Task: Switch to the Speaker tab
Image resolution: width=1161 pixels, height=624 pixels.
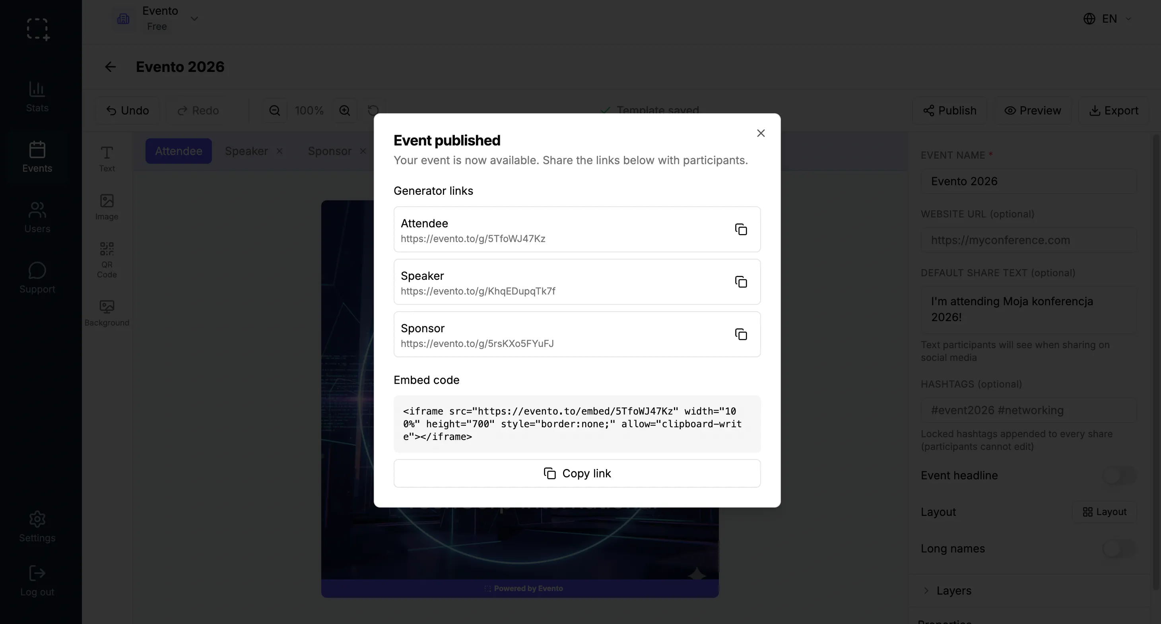Action: pyautogui.click(x=247, y=151)
